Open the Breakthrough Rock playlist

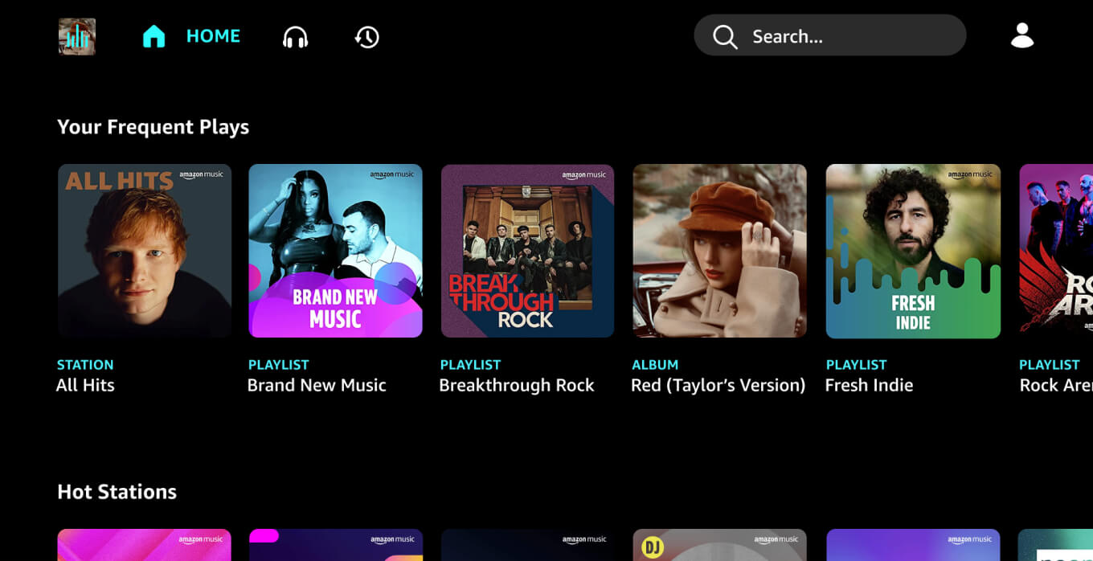point(527,251)
